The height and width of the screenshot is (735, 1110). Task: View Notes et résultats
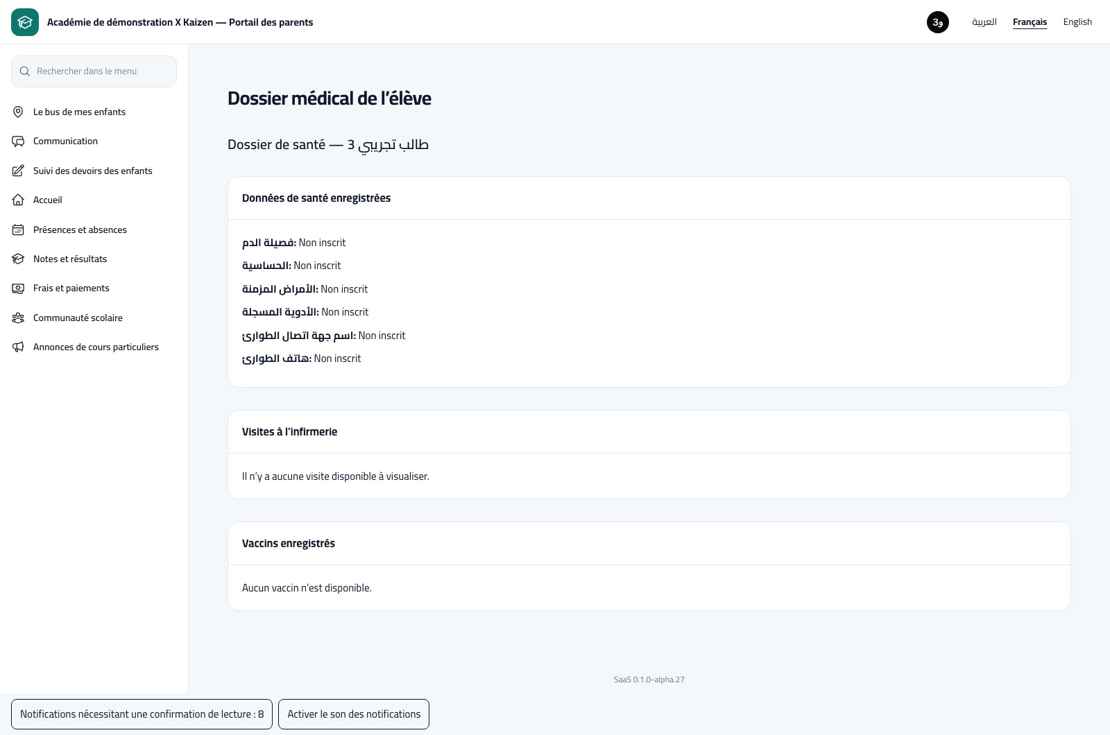94,259
